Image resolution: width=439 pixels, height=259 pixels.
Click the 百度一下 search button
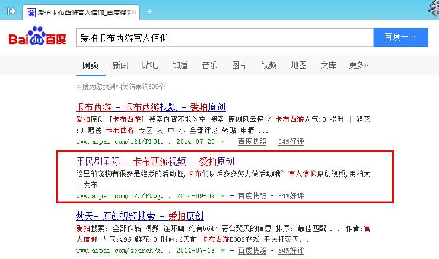click(400, 37)
